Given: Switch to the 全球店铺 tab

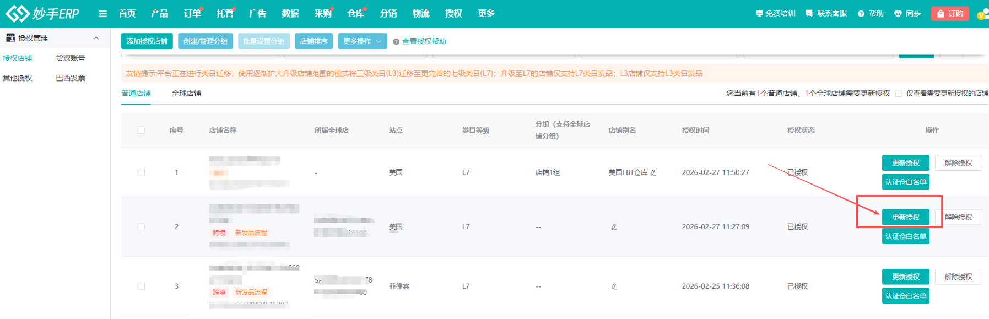Looking at the screenshot, I should (x=186, y=94).
